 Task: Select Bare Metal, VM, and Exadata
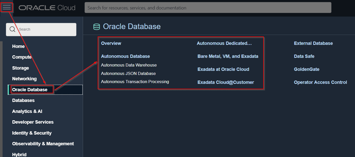coord(228,56)
